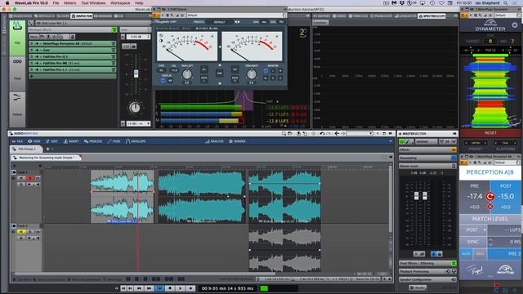Open the Insert tab in Audio Montage
523x294 pixels.
tap(71, 141)
